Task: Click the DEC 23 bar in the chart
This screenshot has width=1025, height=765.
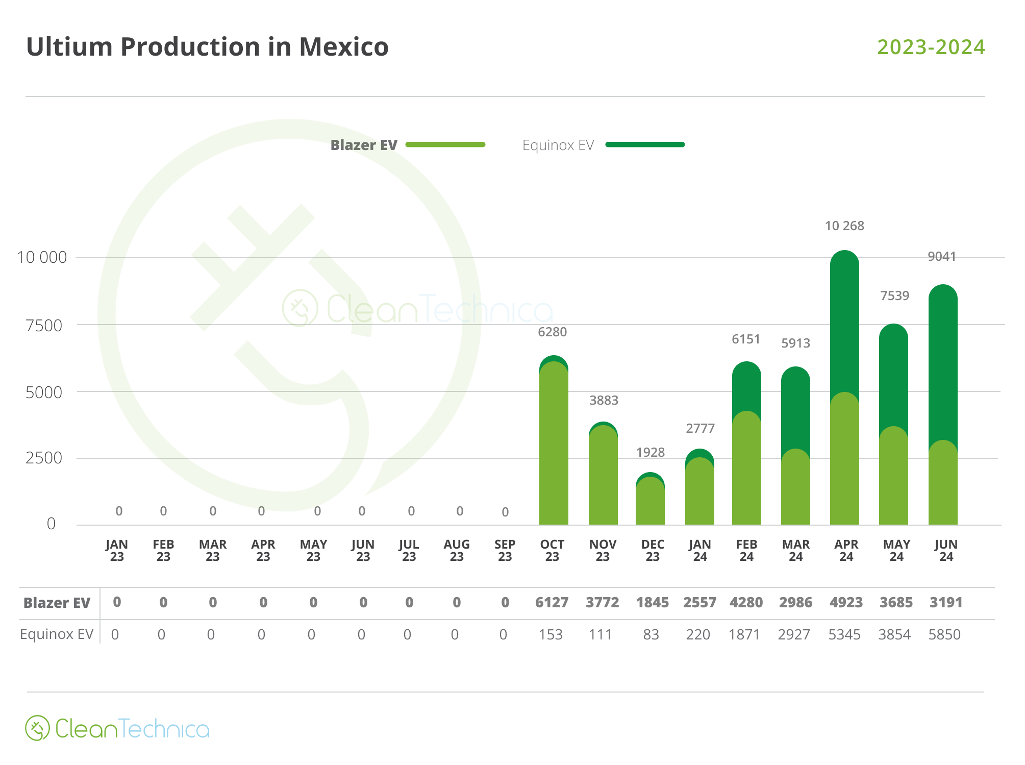Action: 650,499
